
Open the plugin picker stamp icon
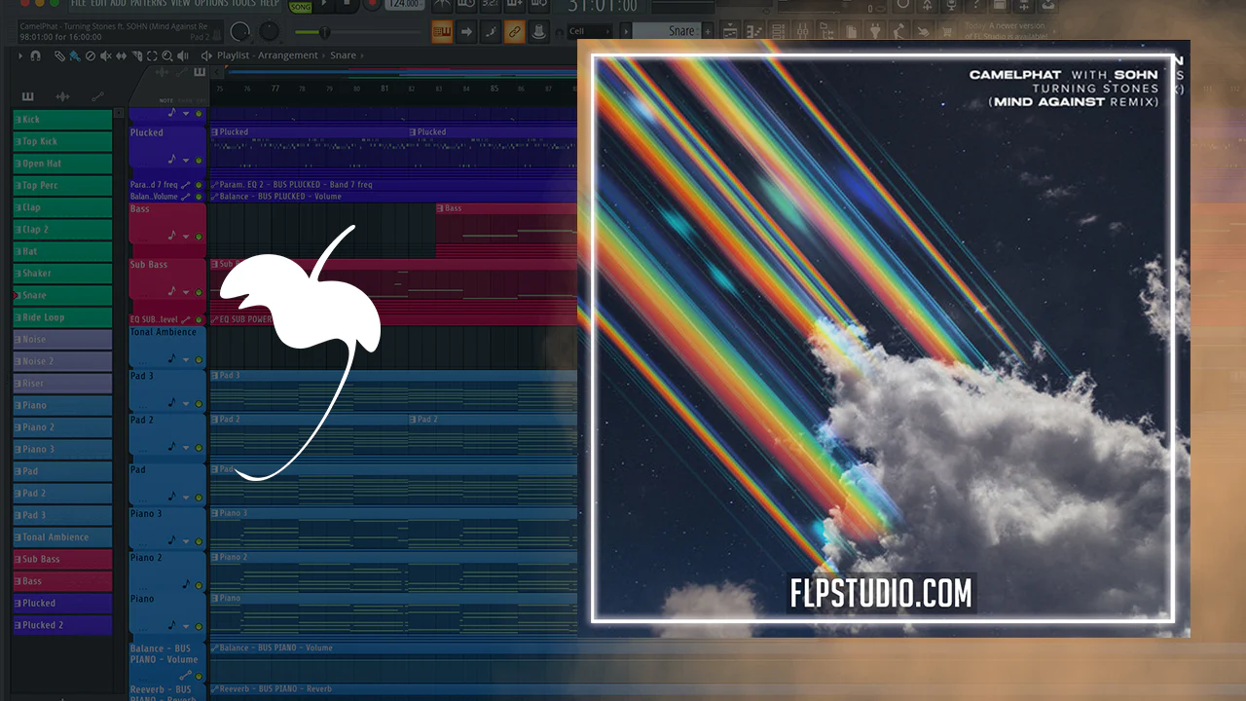[538, 32]
